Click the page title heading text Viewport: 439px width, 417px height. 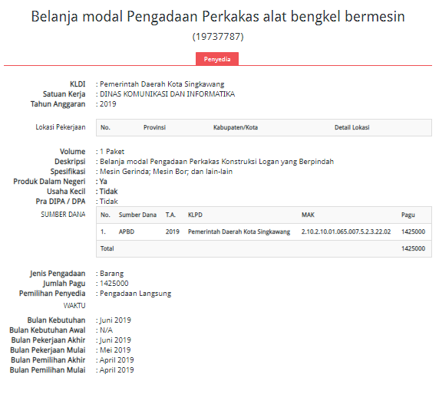[x=218, y=16]
